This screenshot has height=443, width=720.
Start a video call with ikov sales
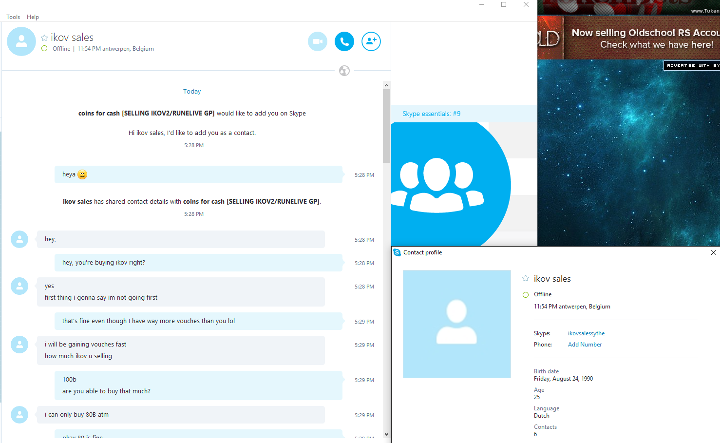tap(318, 41)
